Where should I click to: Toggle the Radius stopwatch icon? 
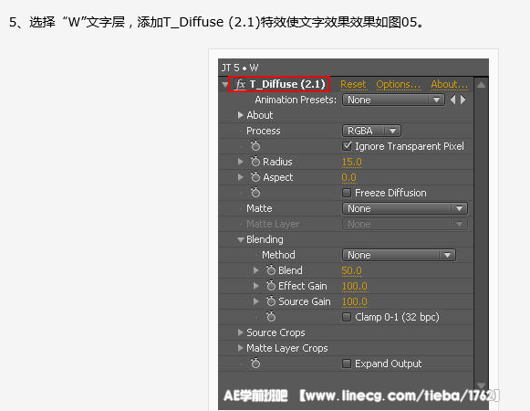255,162
